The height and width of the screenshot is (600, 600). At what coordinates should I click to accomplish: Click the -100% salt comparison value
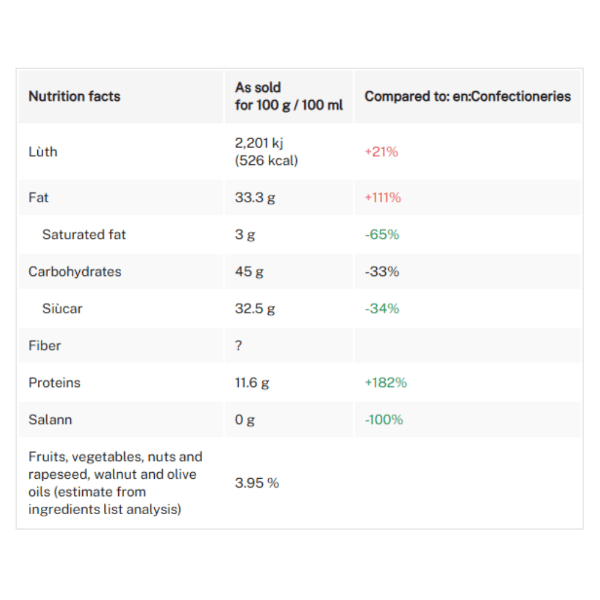click(x=383, y=420)
